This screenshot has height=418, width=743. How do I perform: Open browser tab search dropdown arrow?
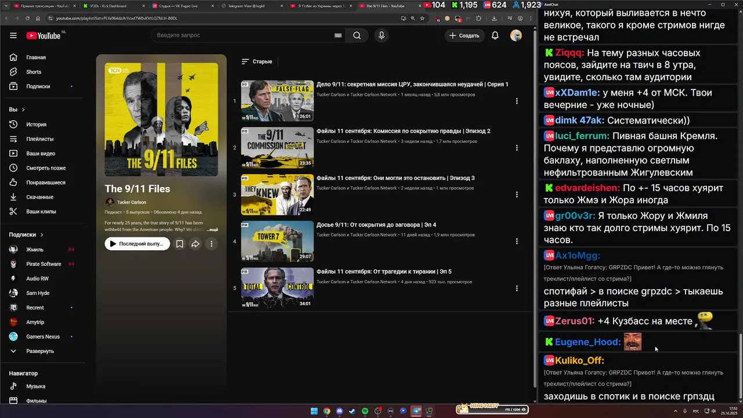click(x=6, y=5)
